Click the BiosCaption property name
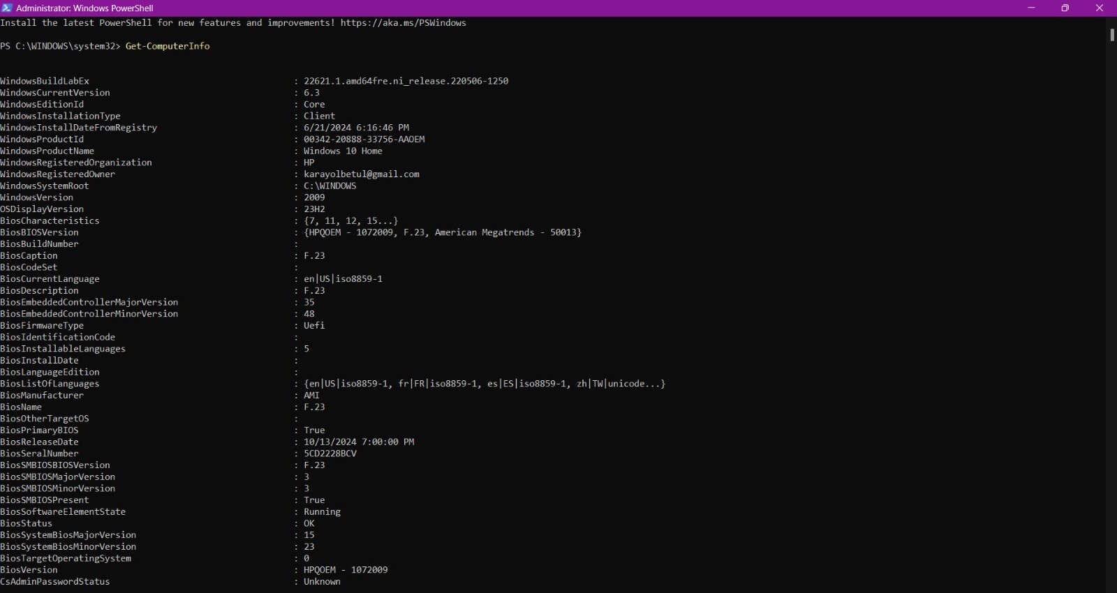 (x=29, y=255)
